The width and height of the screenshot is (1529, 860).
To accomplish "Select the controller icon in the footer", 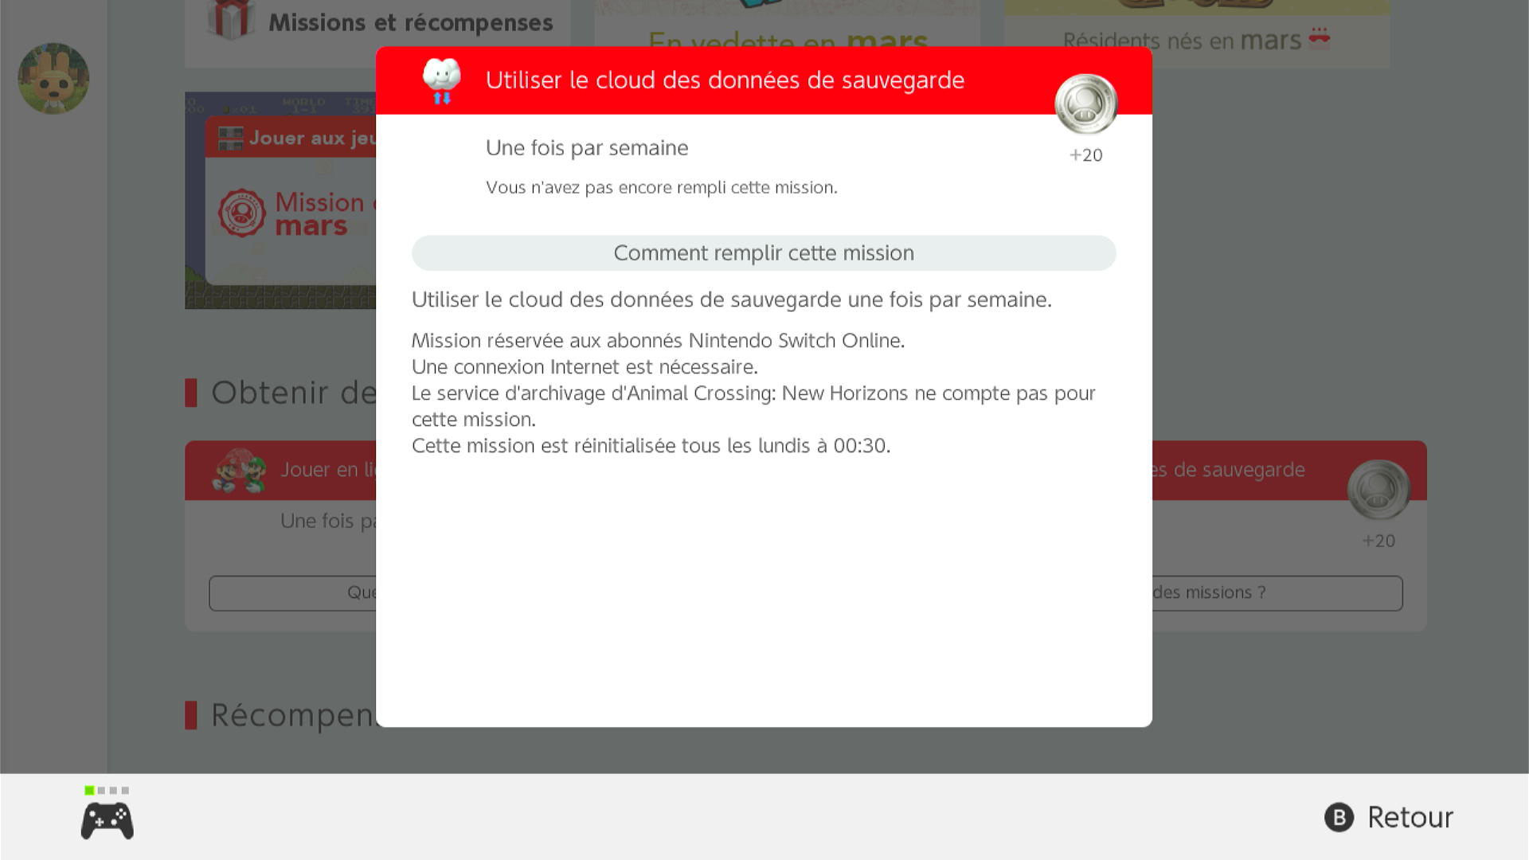I will coord(108,821).
